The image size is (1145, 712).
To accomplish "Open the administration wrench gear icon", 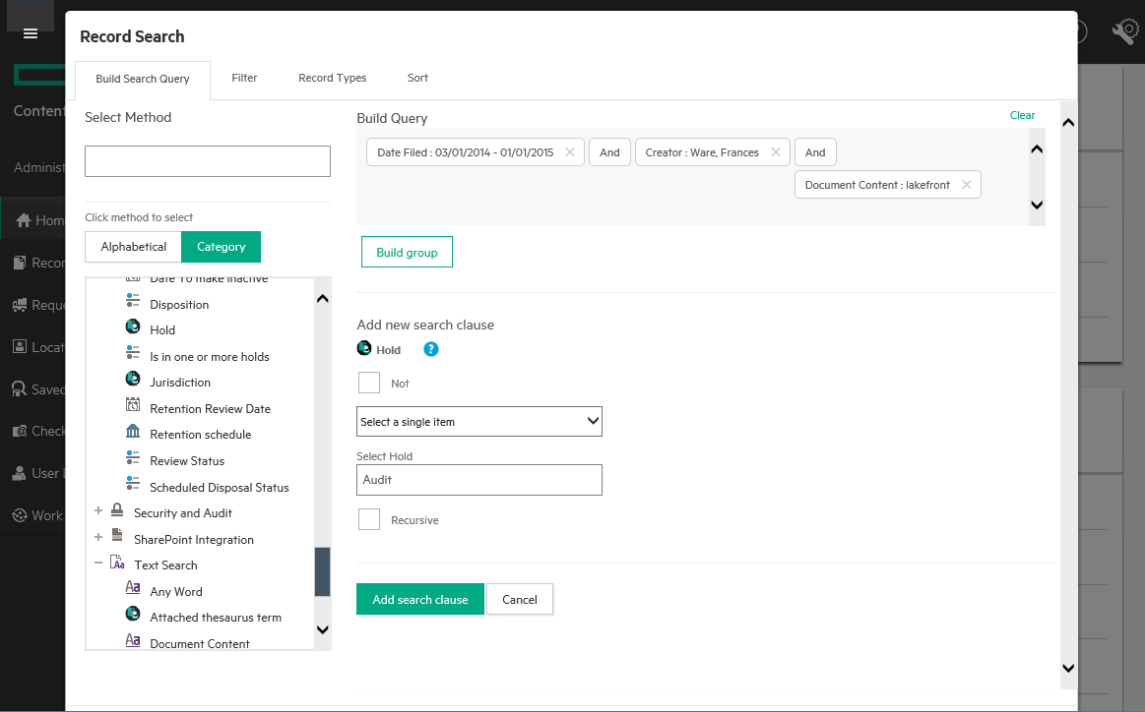I will [x=1124, y=32].
